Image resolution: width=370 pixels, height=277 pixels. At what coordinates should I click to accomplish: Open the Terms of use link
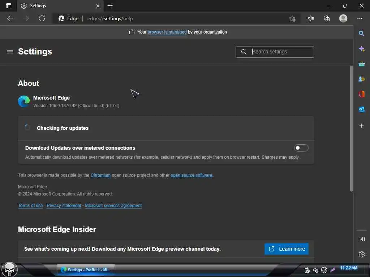click(30, 205)
